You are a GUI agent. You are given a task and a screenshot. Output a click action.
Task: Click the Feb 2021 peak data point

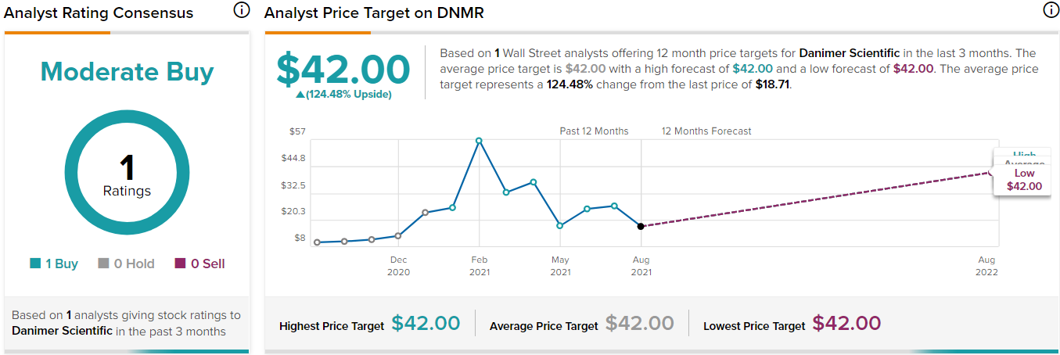tap(479, 141)
